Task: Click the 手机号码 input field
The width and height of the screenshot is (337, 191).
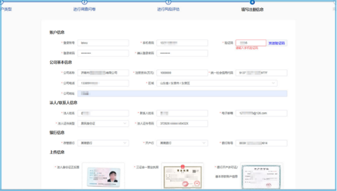Action: point(182,43)
